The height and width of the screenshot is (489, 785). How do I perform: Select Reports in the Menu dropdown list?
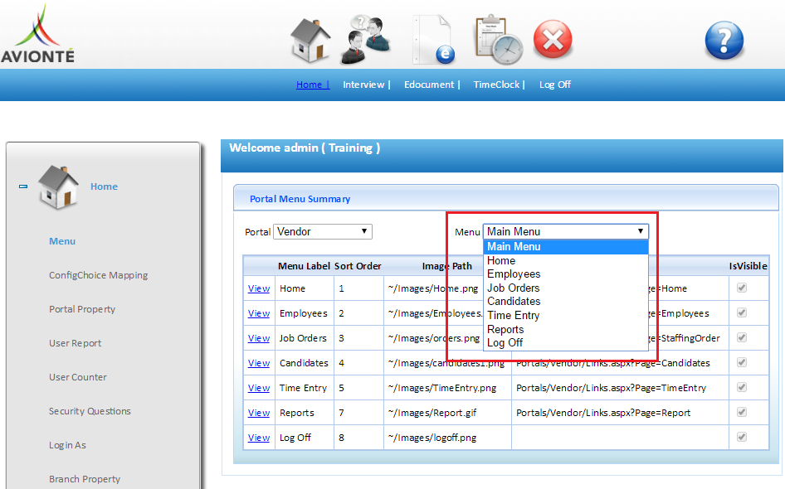point(566,330)
